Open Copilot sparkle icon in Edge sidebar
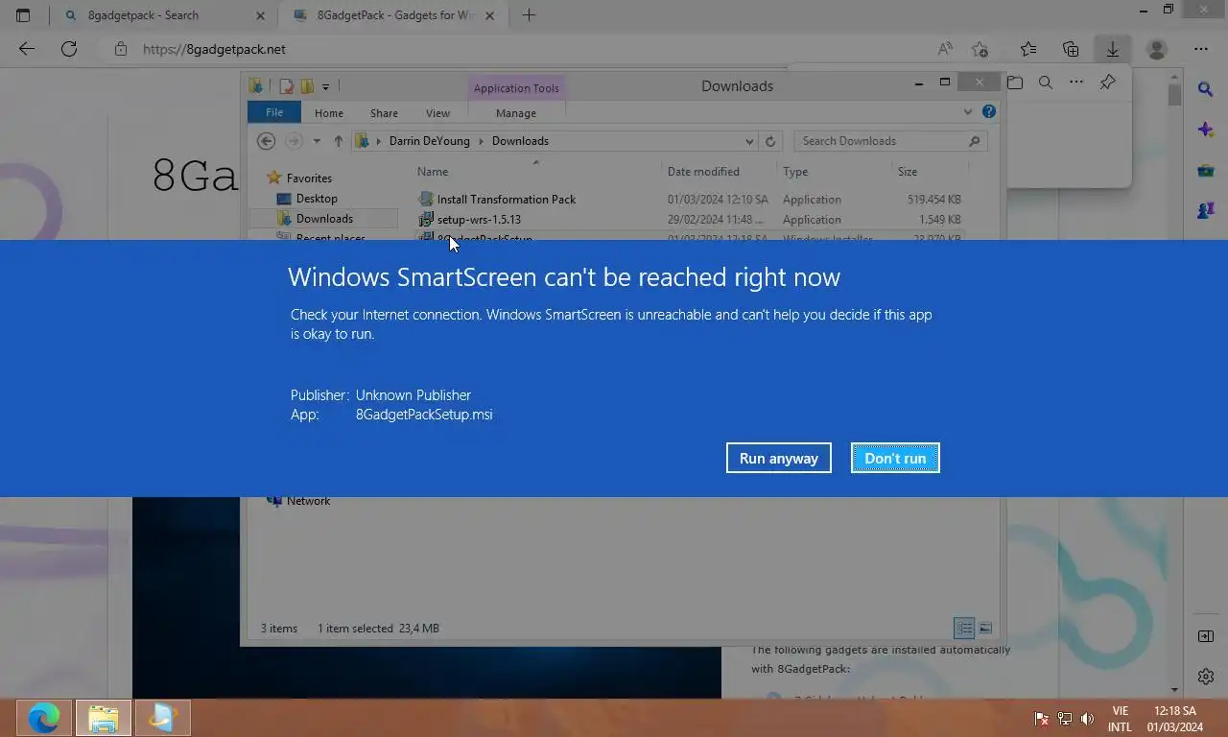 point(1206,130)
